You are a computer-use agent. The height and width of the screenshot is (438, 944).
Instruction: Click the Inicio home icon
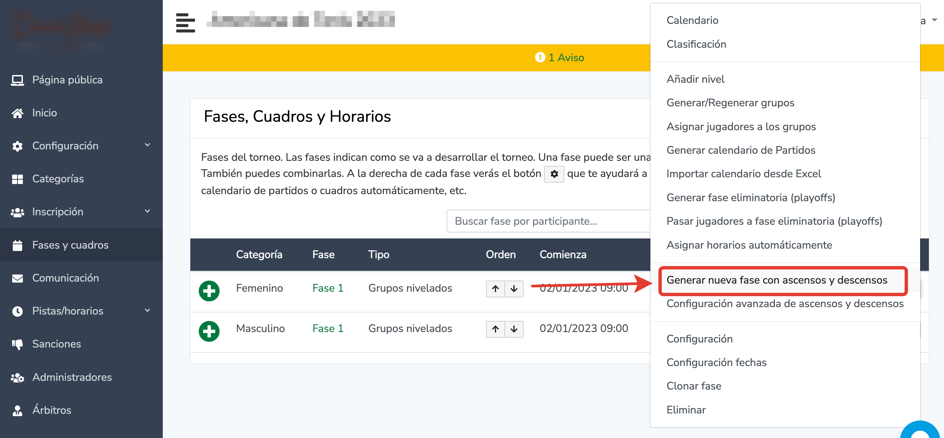click(17, 113)
